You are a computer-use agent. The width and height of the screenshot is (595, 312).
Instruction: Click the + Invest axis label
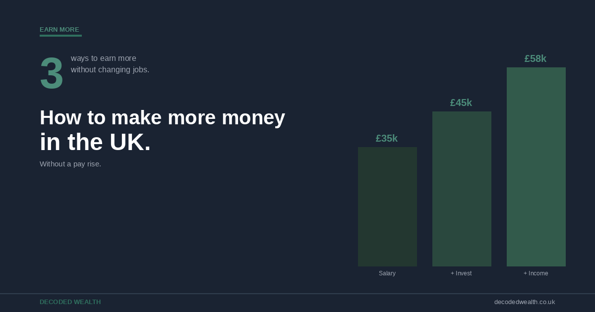coord(461,273)
